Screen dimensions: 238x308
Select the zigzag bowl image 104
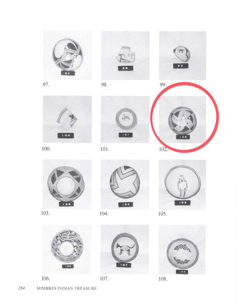click(x=125, y=185)
